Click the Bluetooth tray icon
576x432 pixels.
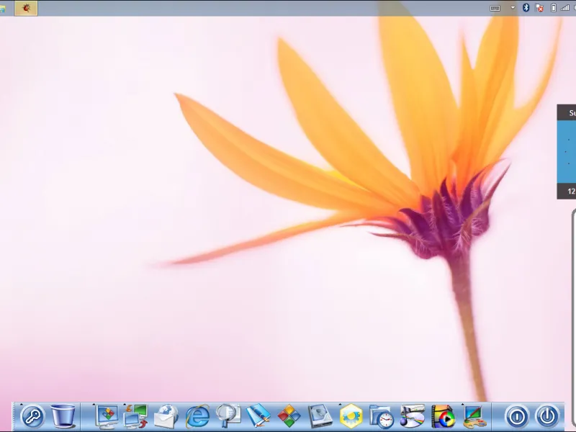pyautogui.click(x=526, y=8)
